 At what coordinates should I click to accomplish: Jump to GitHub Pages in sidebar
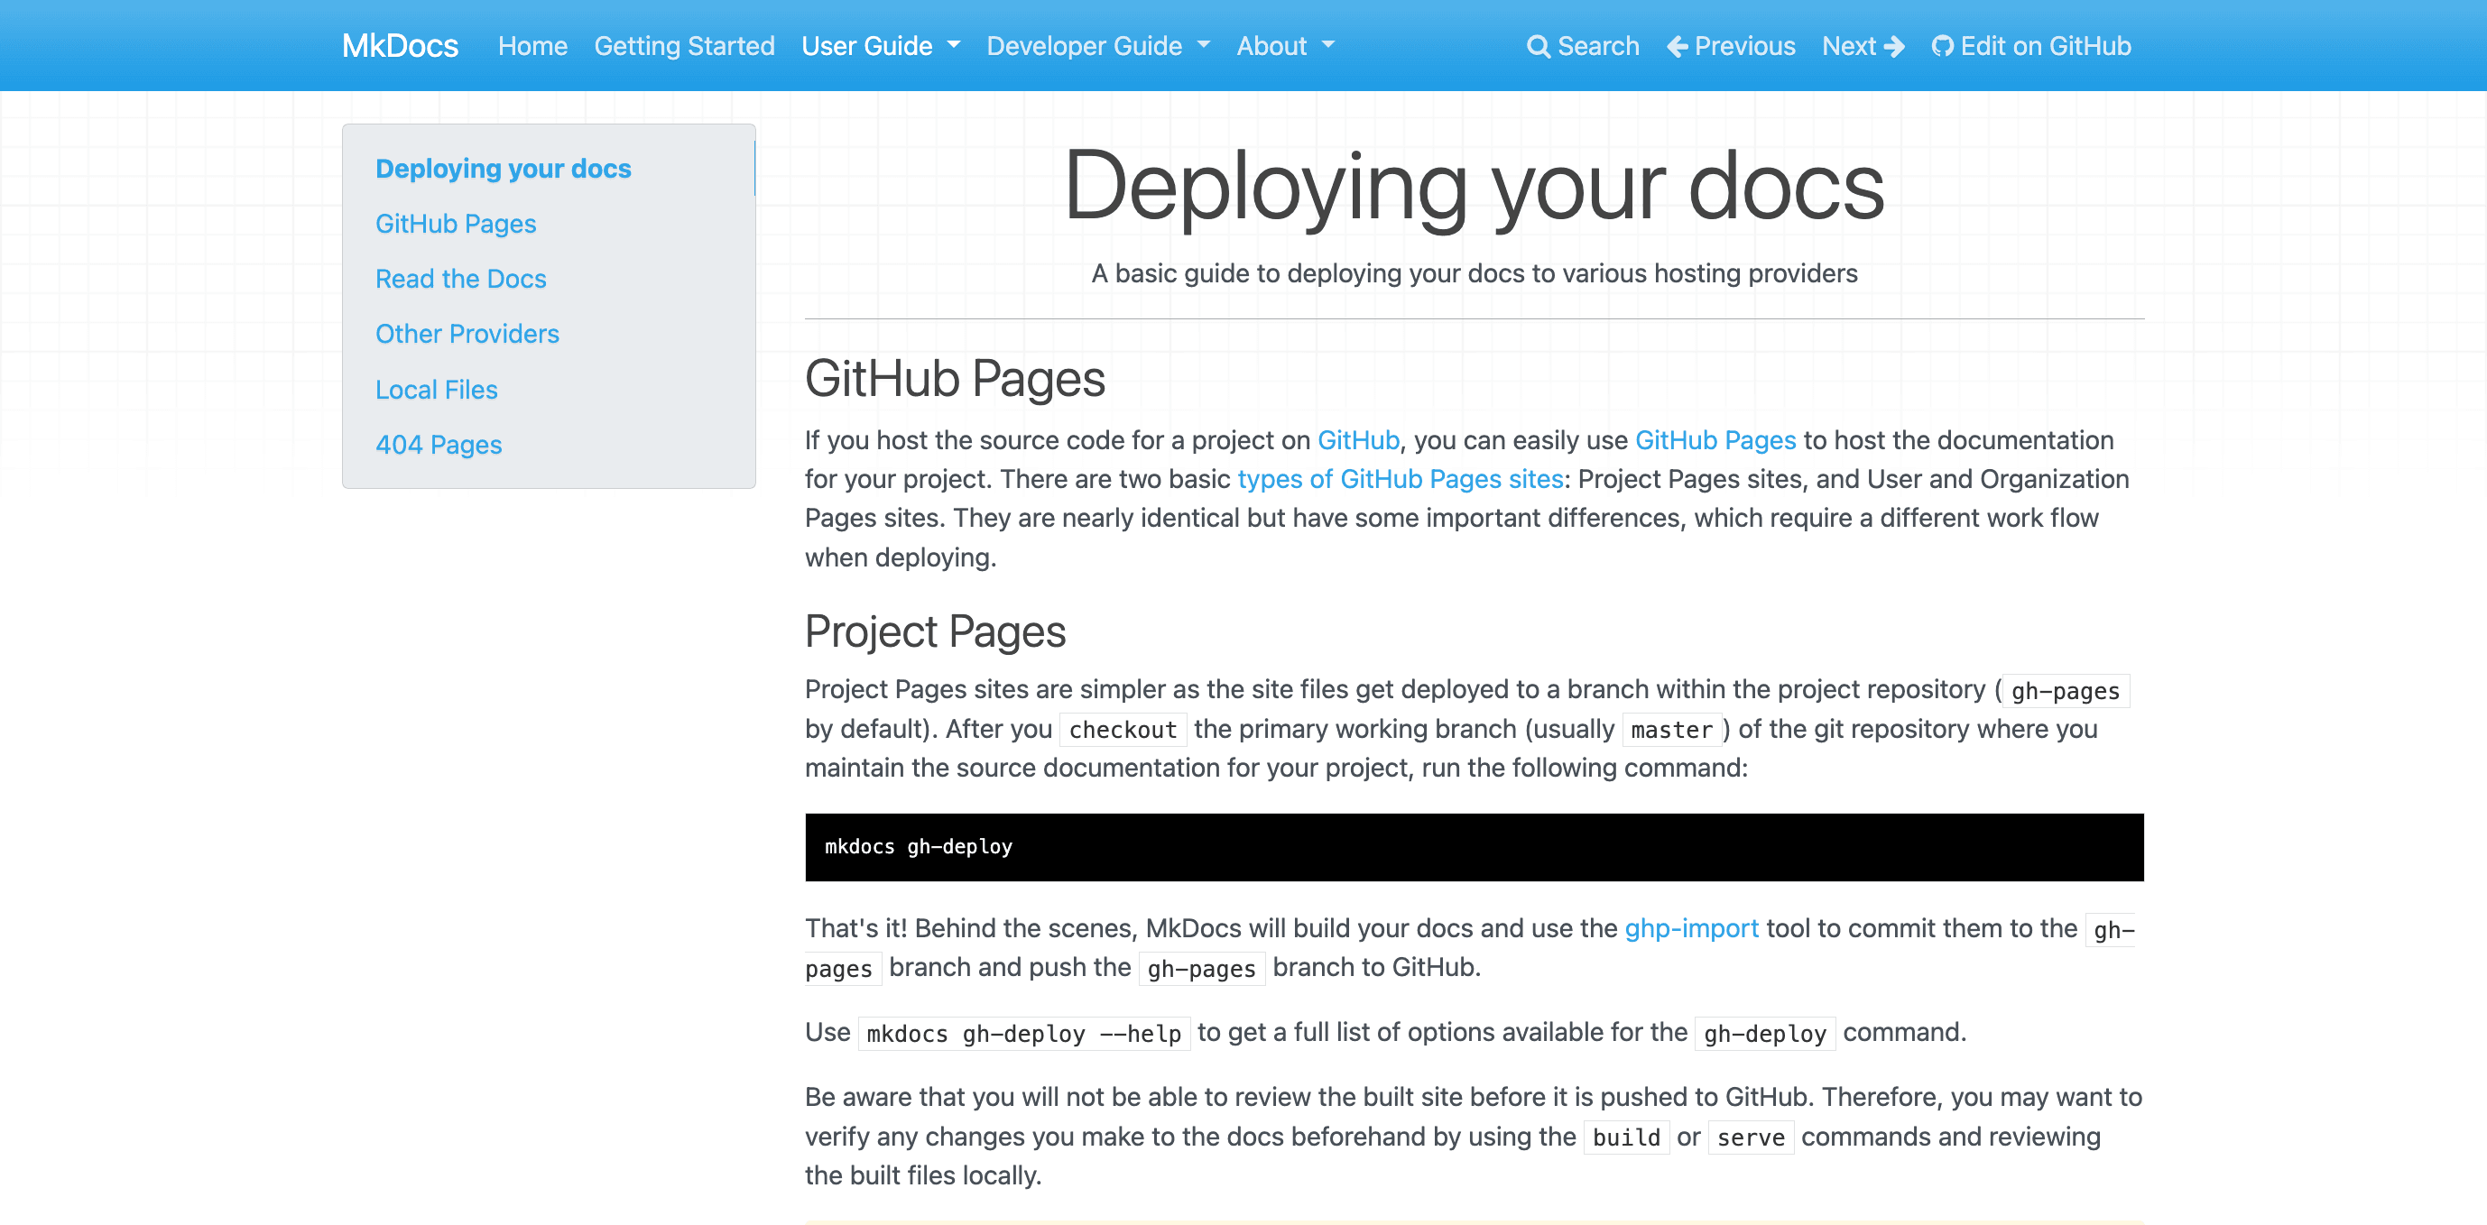455,224
